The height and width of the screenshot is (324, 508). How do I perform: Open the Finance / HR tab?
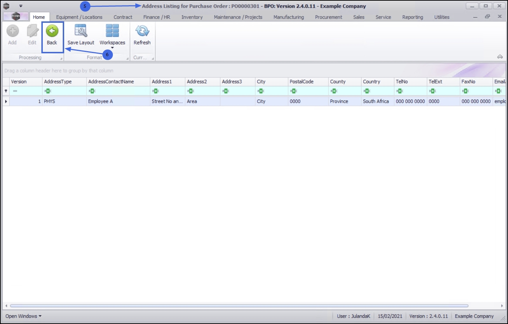[x=157, y=17]
